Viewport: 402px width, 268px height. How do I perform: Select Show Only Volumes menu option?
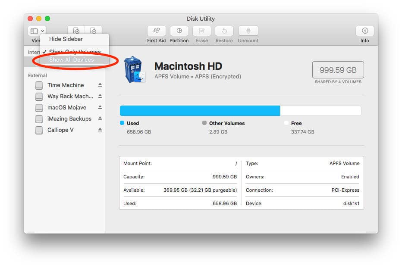pyautogui.click(x=75, y=52)
